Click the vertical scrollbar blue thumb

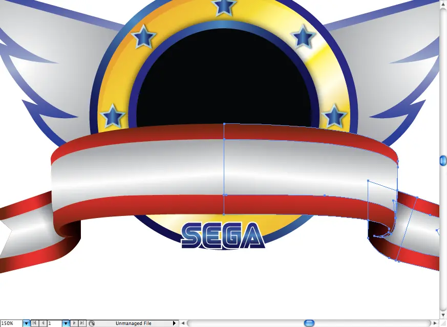pyautogui.click(x=443, y=161)
